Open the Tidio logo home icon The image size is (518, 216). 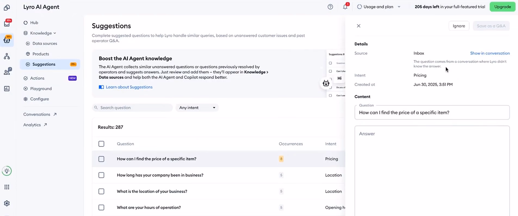(x=7, y=8)
